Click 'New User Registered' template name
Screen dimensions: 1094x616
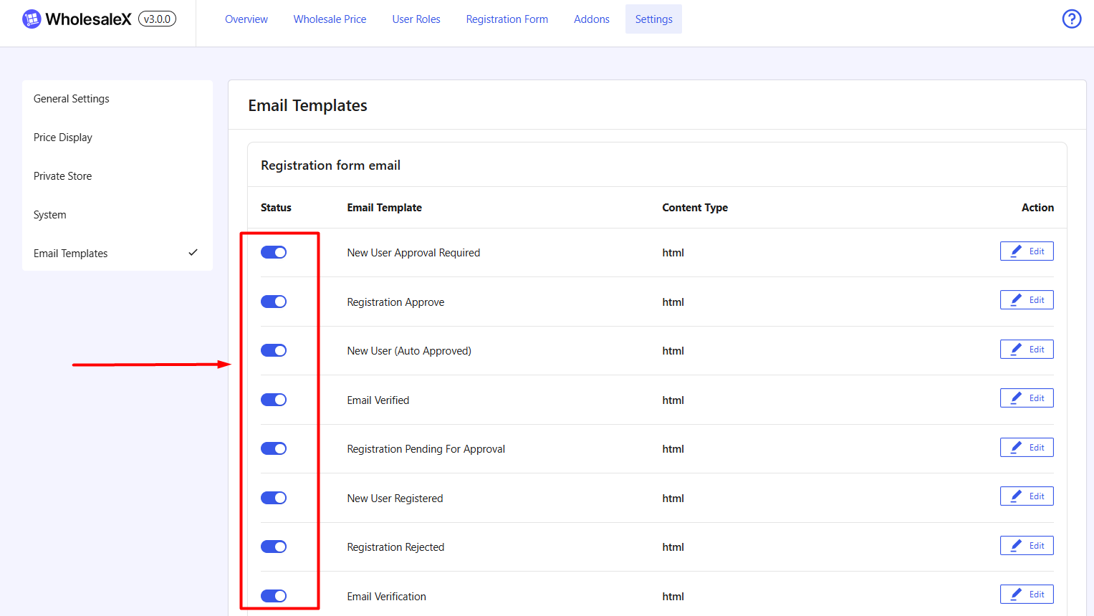395,499
